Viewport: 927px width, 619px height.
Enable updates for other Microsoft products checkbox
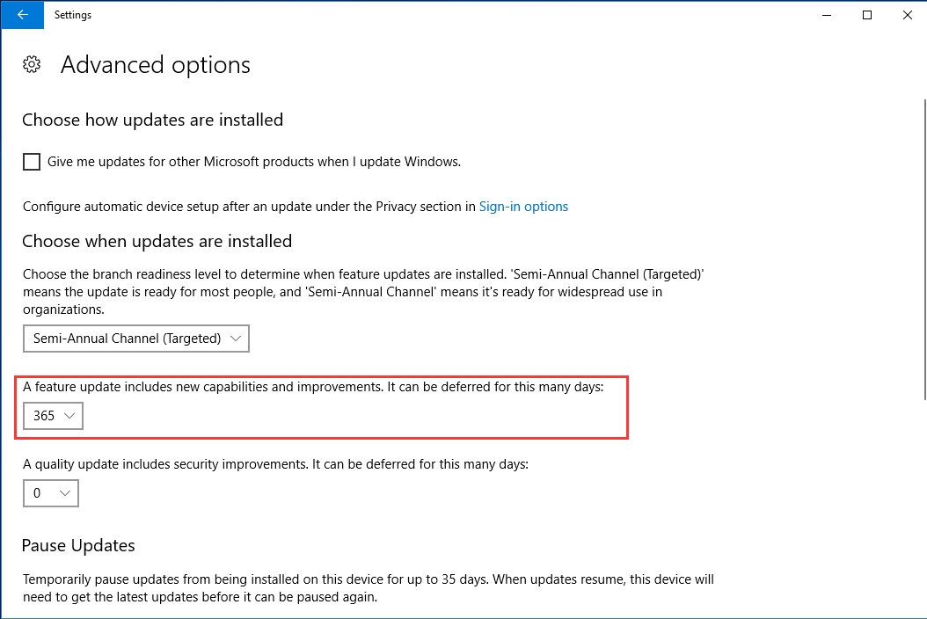pyautogui.click(x=32, y=162)
